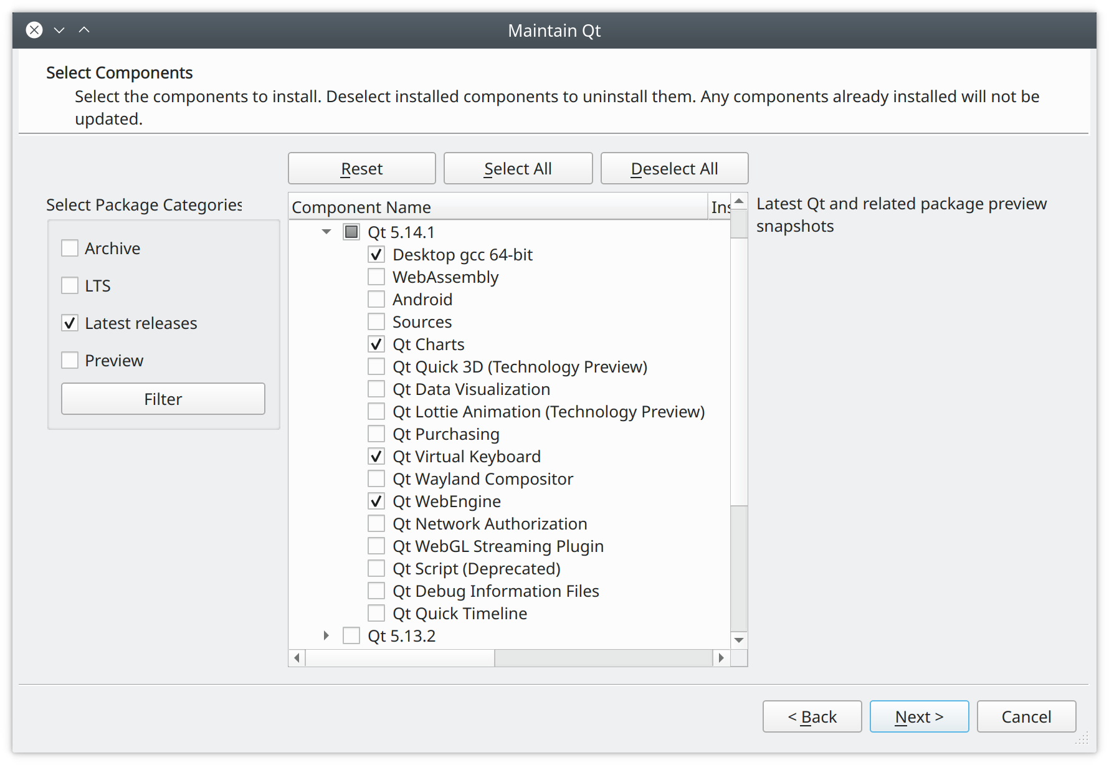Image resolution: width=1109 pixels, height=765 pixels.
Task: Check the Qt 5.13.2 checkbox
Action: (x=351, y=635)
